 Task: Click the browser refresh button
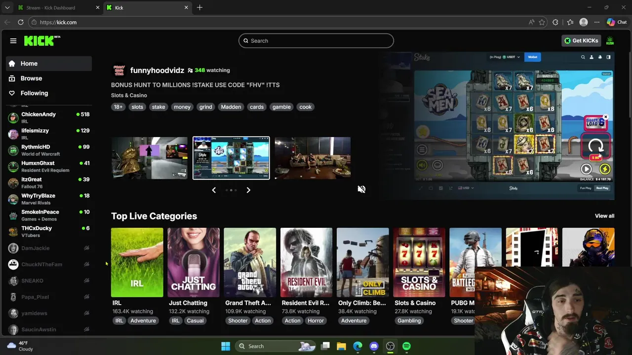coord(21,22)
